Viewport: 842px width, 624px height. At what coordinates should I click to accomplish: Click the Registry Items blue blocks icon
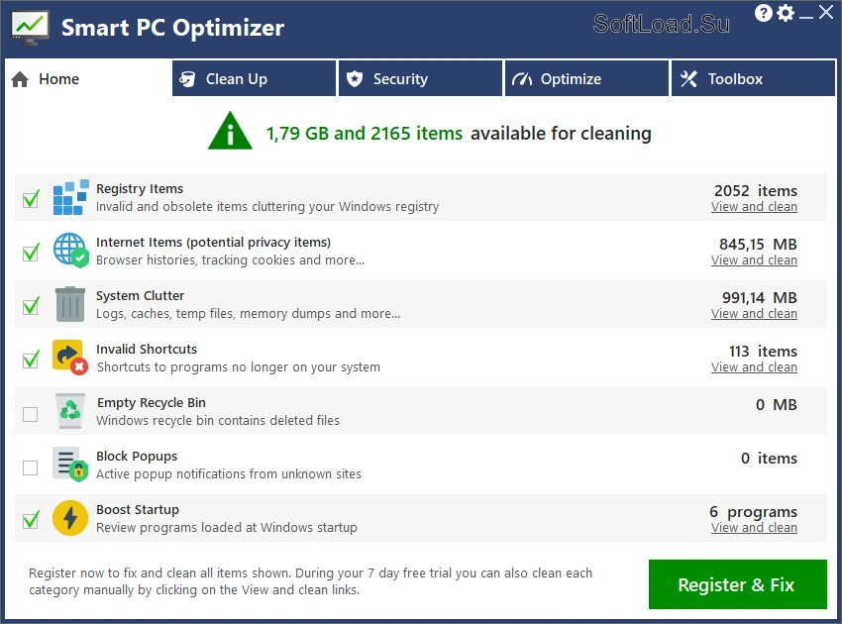point(70,198)
